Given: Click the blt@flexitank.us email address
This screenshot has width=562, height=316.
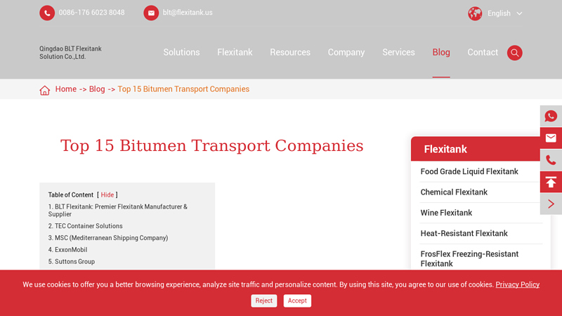Looking at the screenshot, I should point(188,13).
